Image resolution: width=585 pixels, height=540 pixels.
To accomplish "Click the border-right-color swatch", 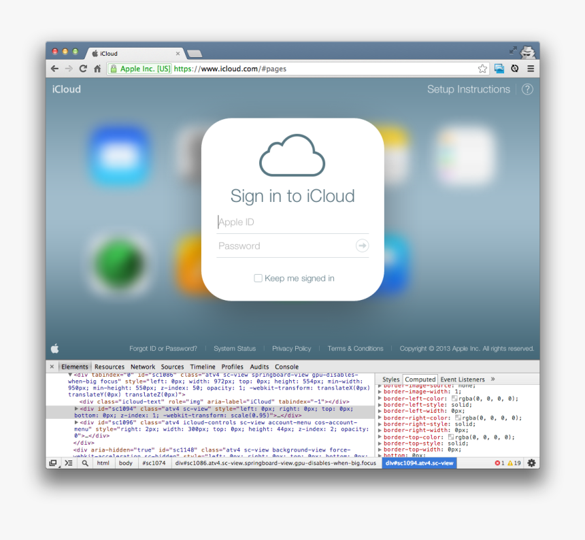I will point(458,418).
